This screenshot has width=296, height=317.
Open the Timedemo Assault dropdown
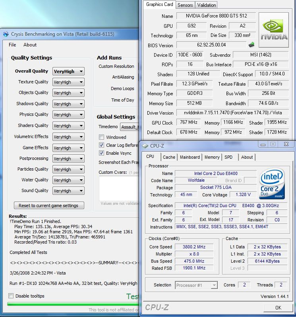point(130,127)
